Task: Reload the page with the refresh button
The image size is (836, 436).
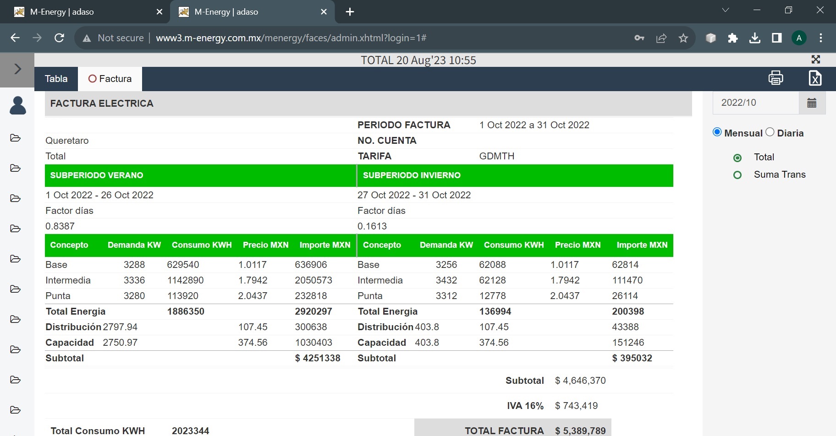Action: coord(59,38)
